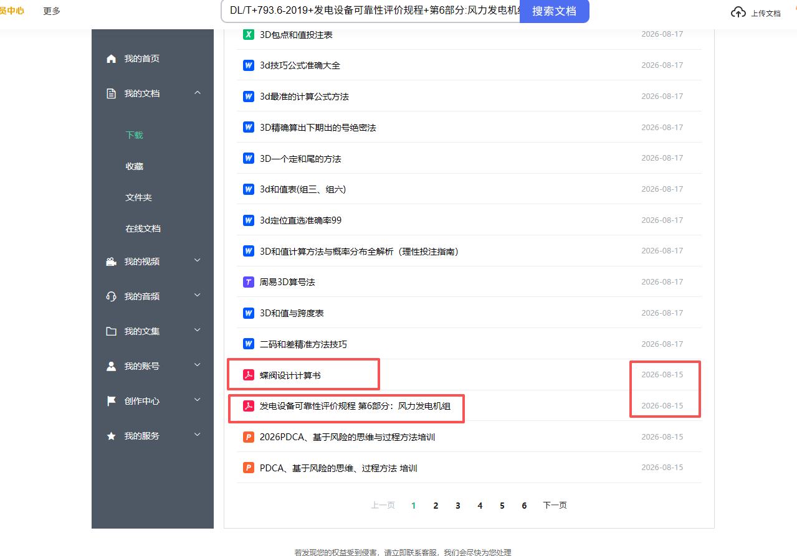Select 下载 in the sidebar submenu

pyautogui.click(x=135, y=135)
